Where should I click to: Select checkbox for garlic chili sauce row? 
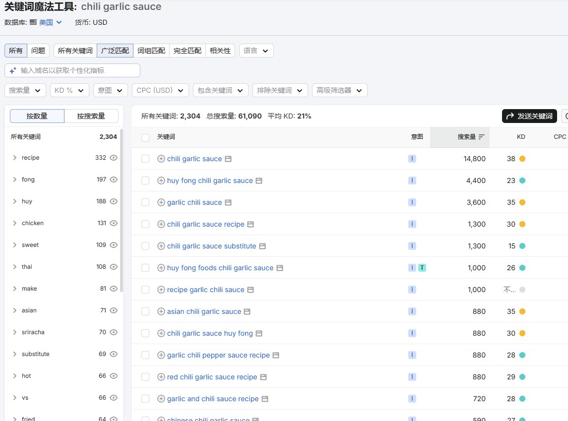(145, 202)
